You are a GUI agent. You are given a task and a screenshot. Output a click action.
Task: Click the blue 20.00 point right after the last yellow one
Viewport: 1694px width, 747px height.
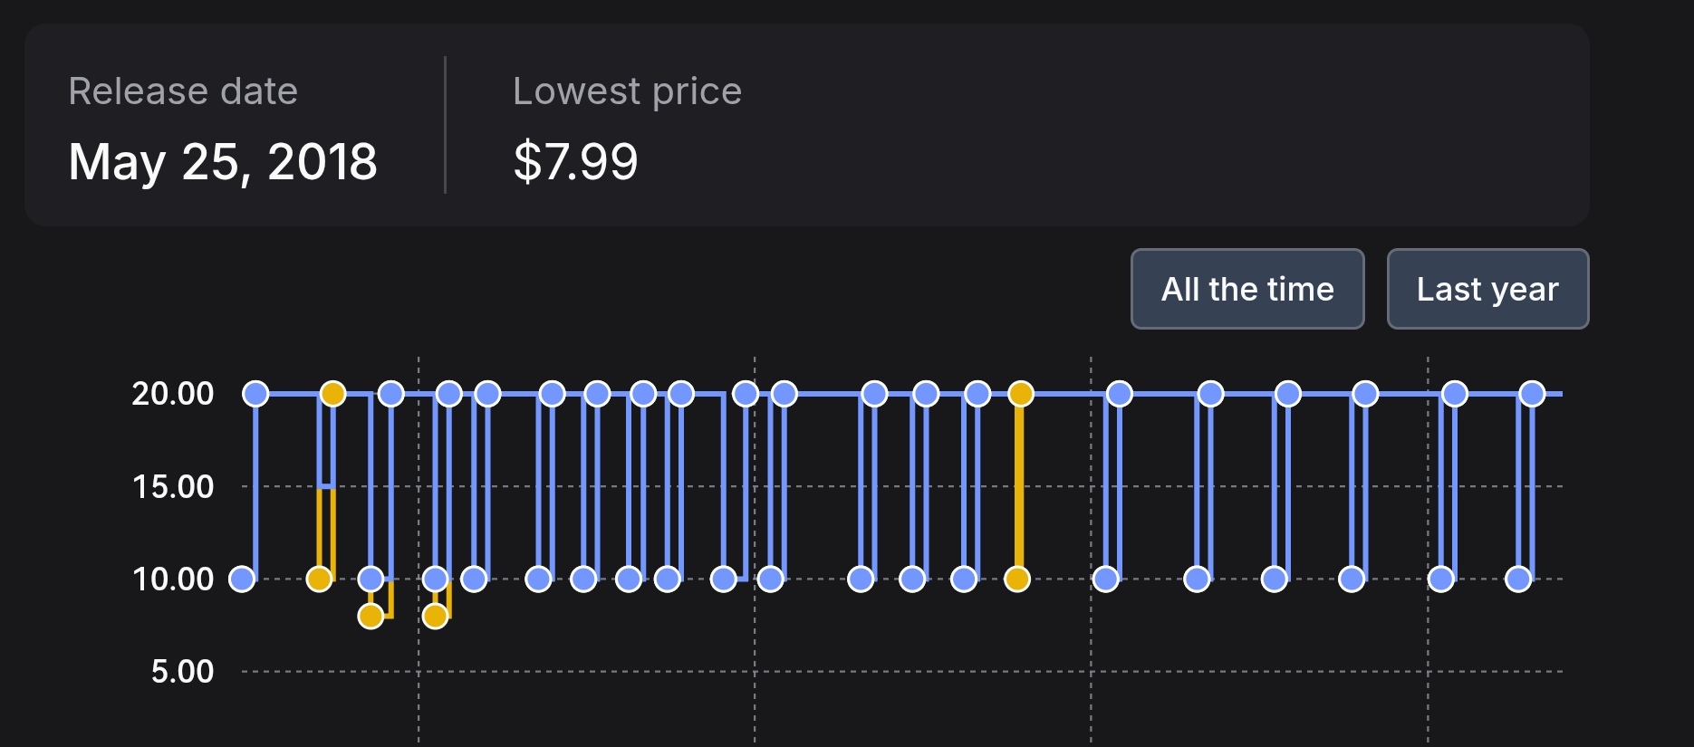pos(1120,394)
